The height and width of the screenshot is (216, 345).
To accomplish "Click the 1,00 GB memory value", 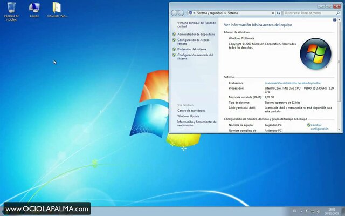I will pos(269,97).
